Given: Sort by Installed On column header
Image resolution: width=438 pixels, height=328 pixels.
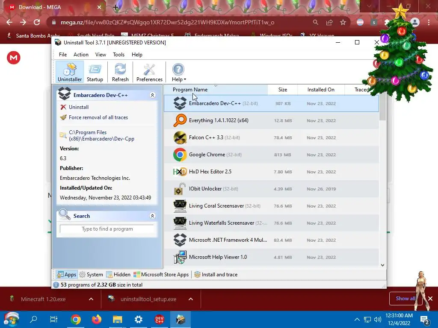Looking at the screenshot, I should tap(321, 90).
